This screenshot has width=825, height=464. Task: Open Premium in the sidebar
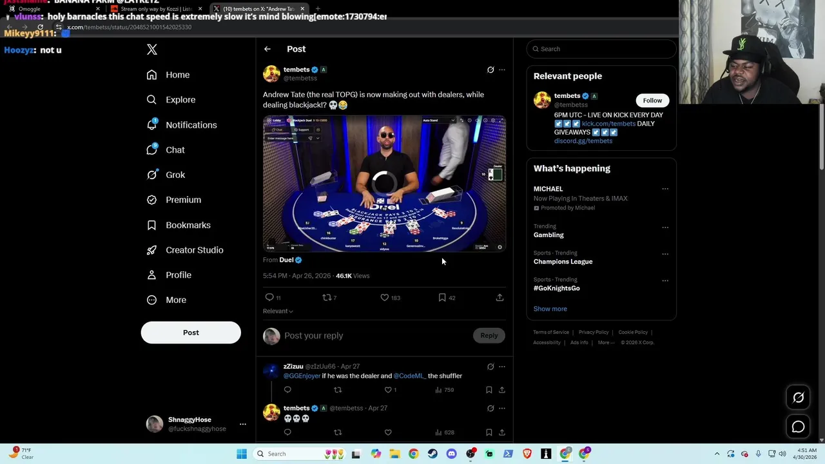click(x=174, y=200)
